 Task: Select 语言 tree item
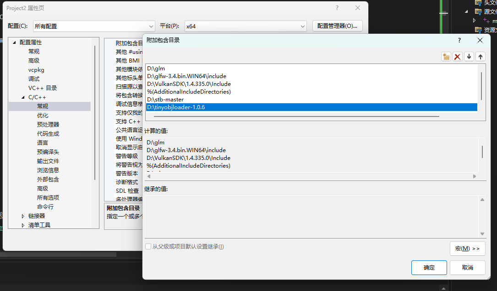tap(43, 143)
